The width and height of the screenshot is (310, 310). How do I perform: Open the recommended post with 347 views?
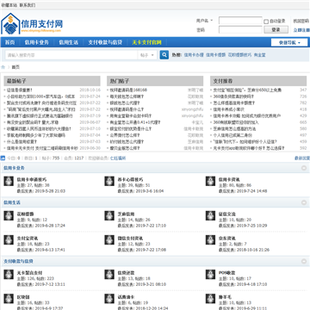(247, 90)
